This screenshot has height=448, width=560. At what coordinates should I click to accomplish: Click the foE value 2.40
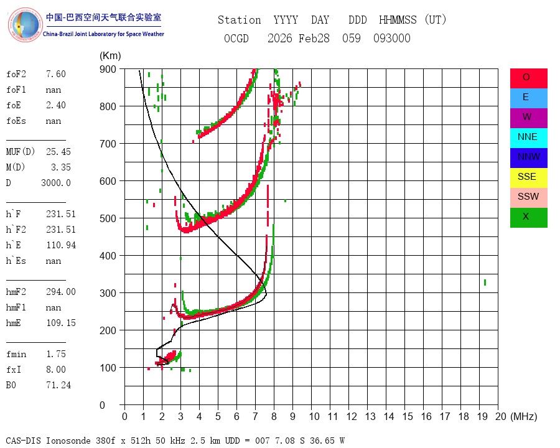coord(56,105)
